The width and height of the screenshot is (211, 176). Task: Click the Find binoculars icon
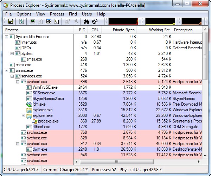click(86, 21)
